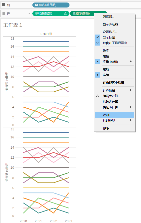Select the 连续 option
This screenshot has width=141, height=223.
[x=115, y=75]
